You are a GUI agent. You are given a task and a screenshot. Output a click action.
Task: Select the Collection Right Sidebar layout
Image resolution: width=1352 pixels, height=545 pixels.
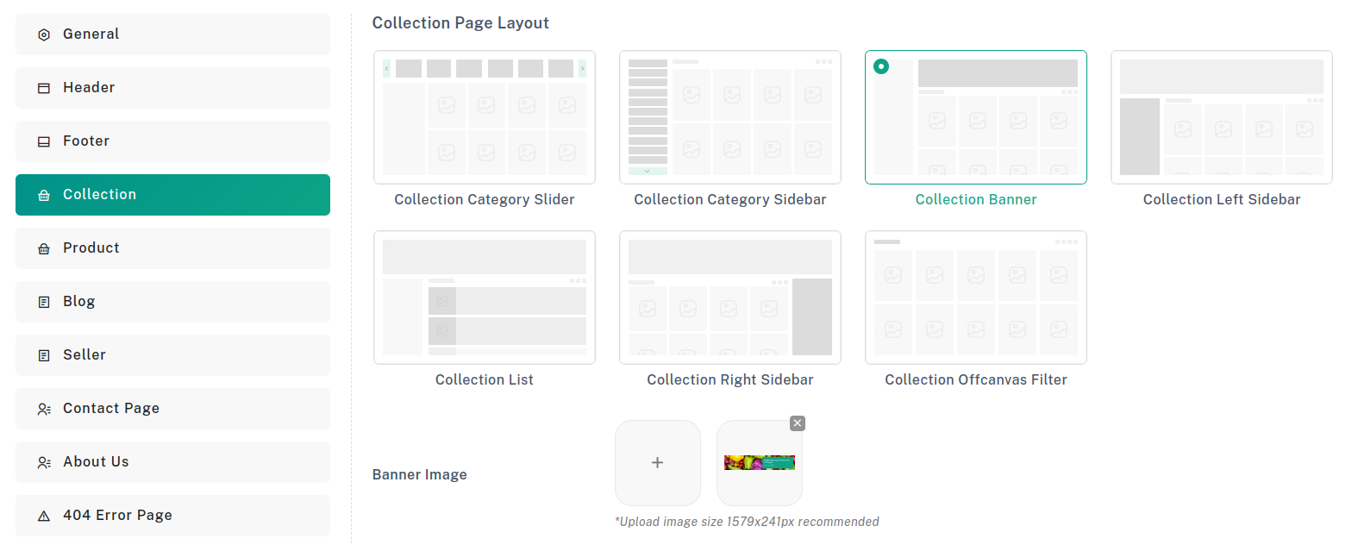729,298
